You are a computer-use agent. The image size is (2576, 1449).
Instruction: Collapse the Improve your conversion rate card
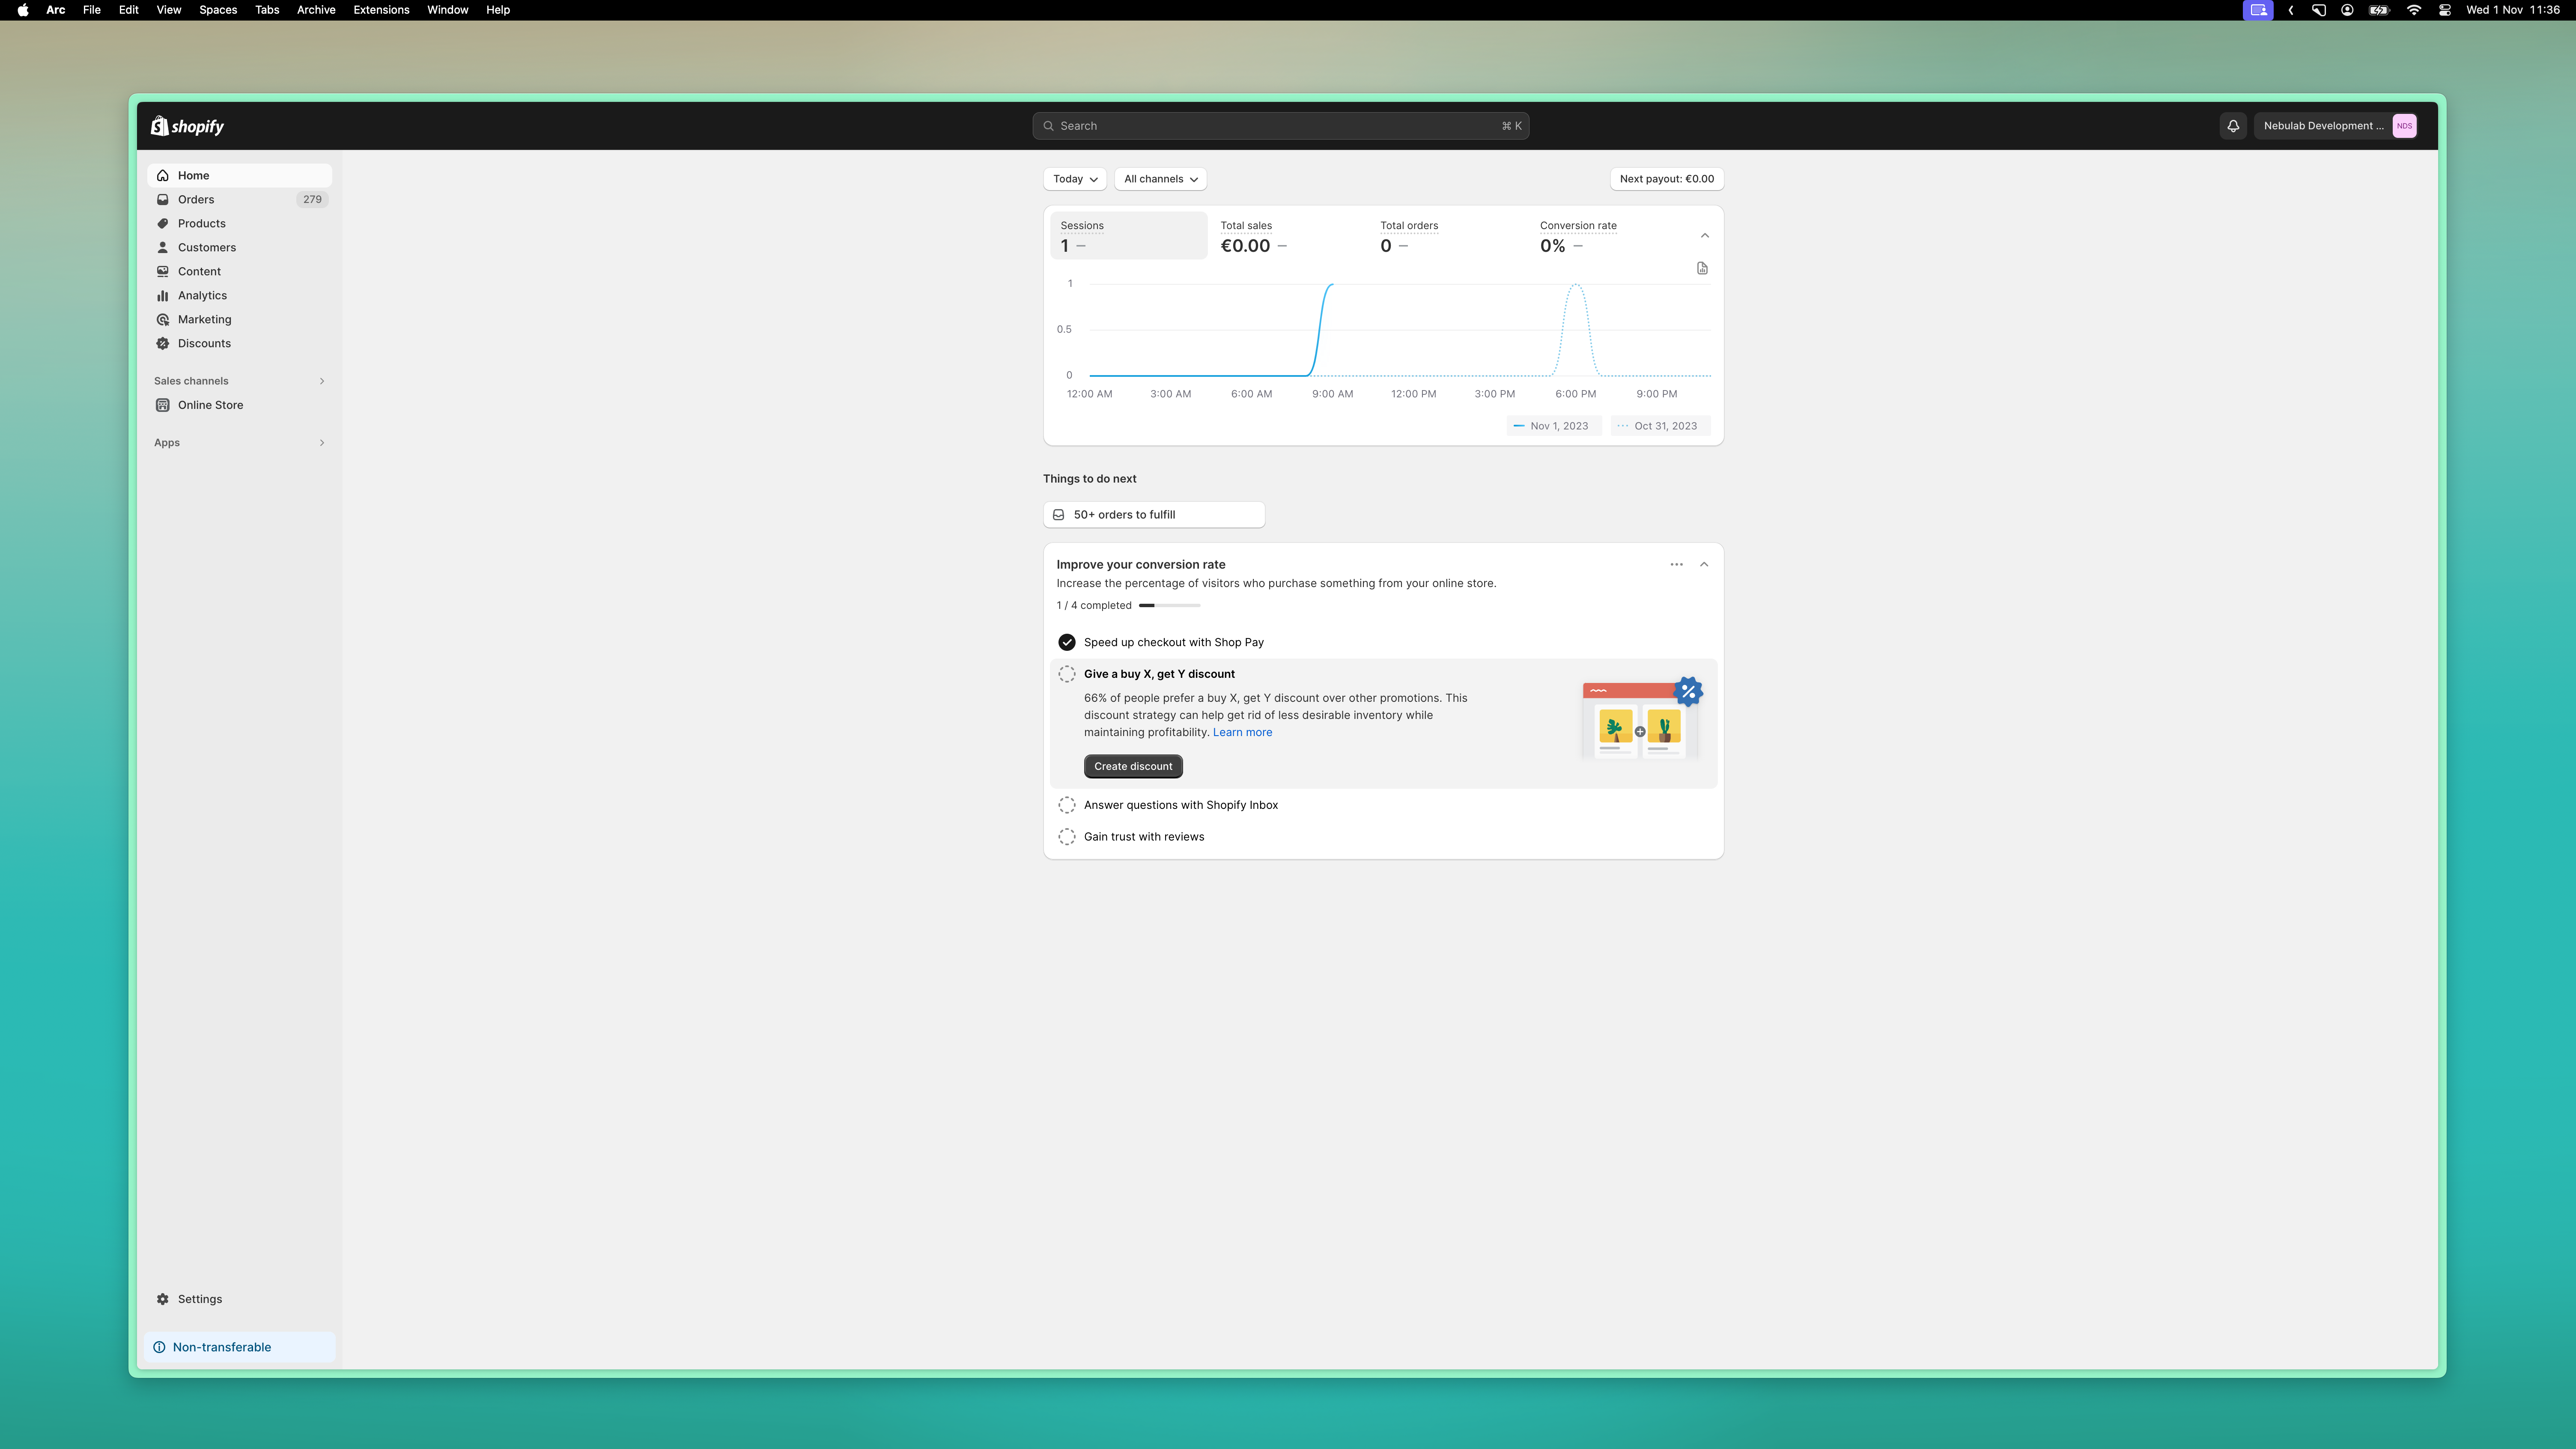coord(1704,565)
